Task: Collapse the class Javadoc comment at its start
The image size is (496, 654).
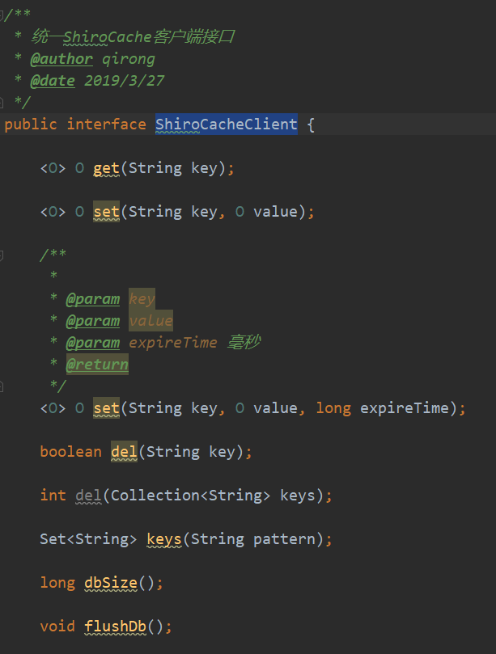Action: pyautogui.click(x=2, y=15)
